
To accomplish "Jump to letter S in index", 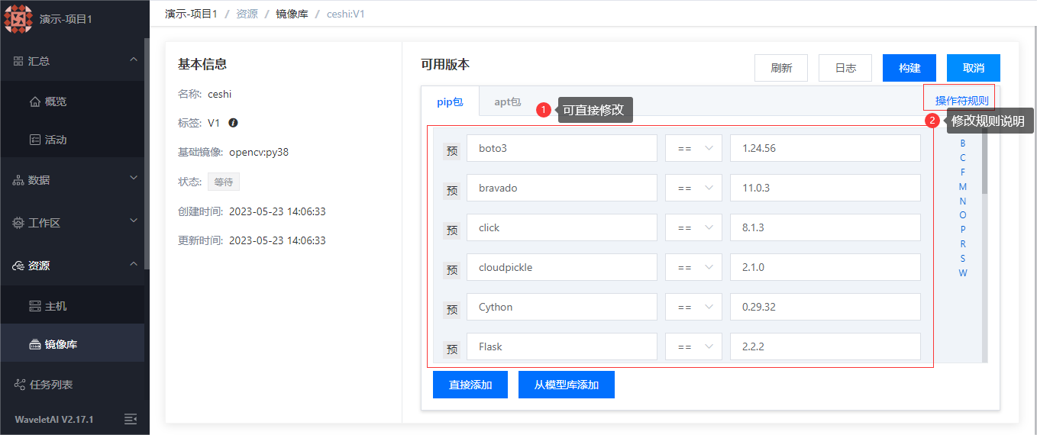I will (x=963, y=259).
